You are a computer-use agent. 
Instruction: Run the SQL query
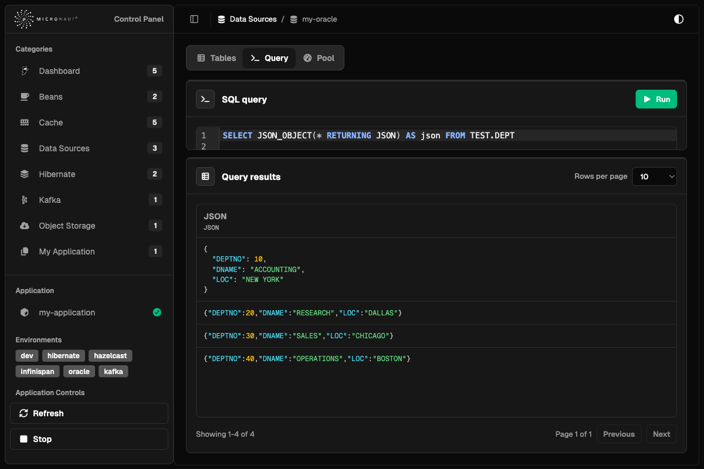coord(656,99)
